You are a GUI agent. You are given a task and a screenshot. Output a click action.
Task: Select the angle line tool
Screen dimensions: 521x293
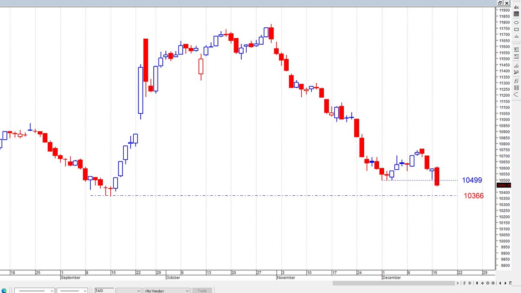(x=516, y=65)
